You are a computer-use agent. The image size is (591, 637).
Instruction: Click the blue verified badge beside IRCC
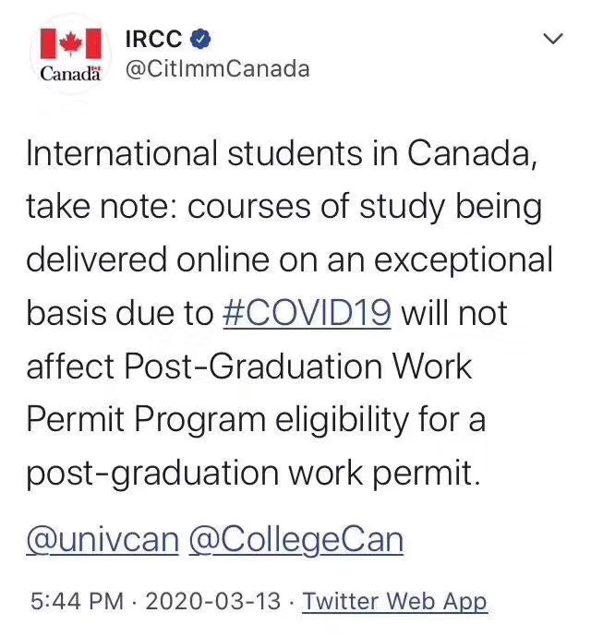201,38
